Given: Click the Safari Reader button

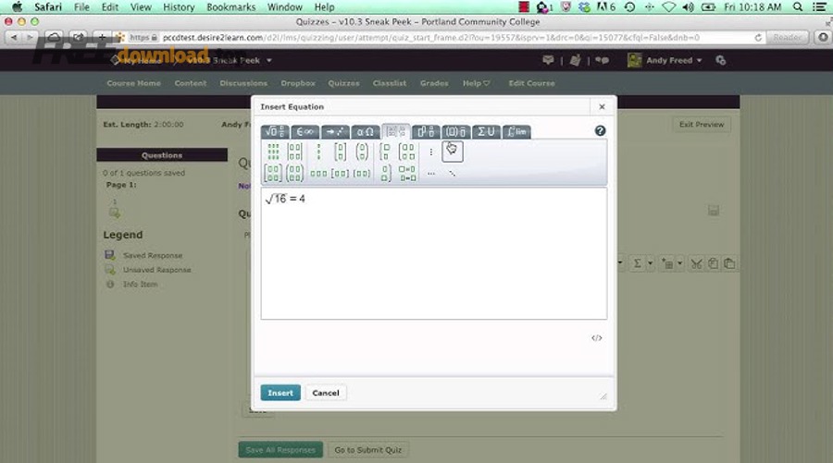Looking at the screenshot, I should pos(788,38).
